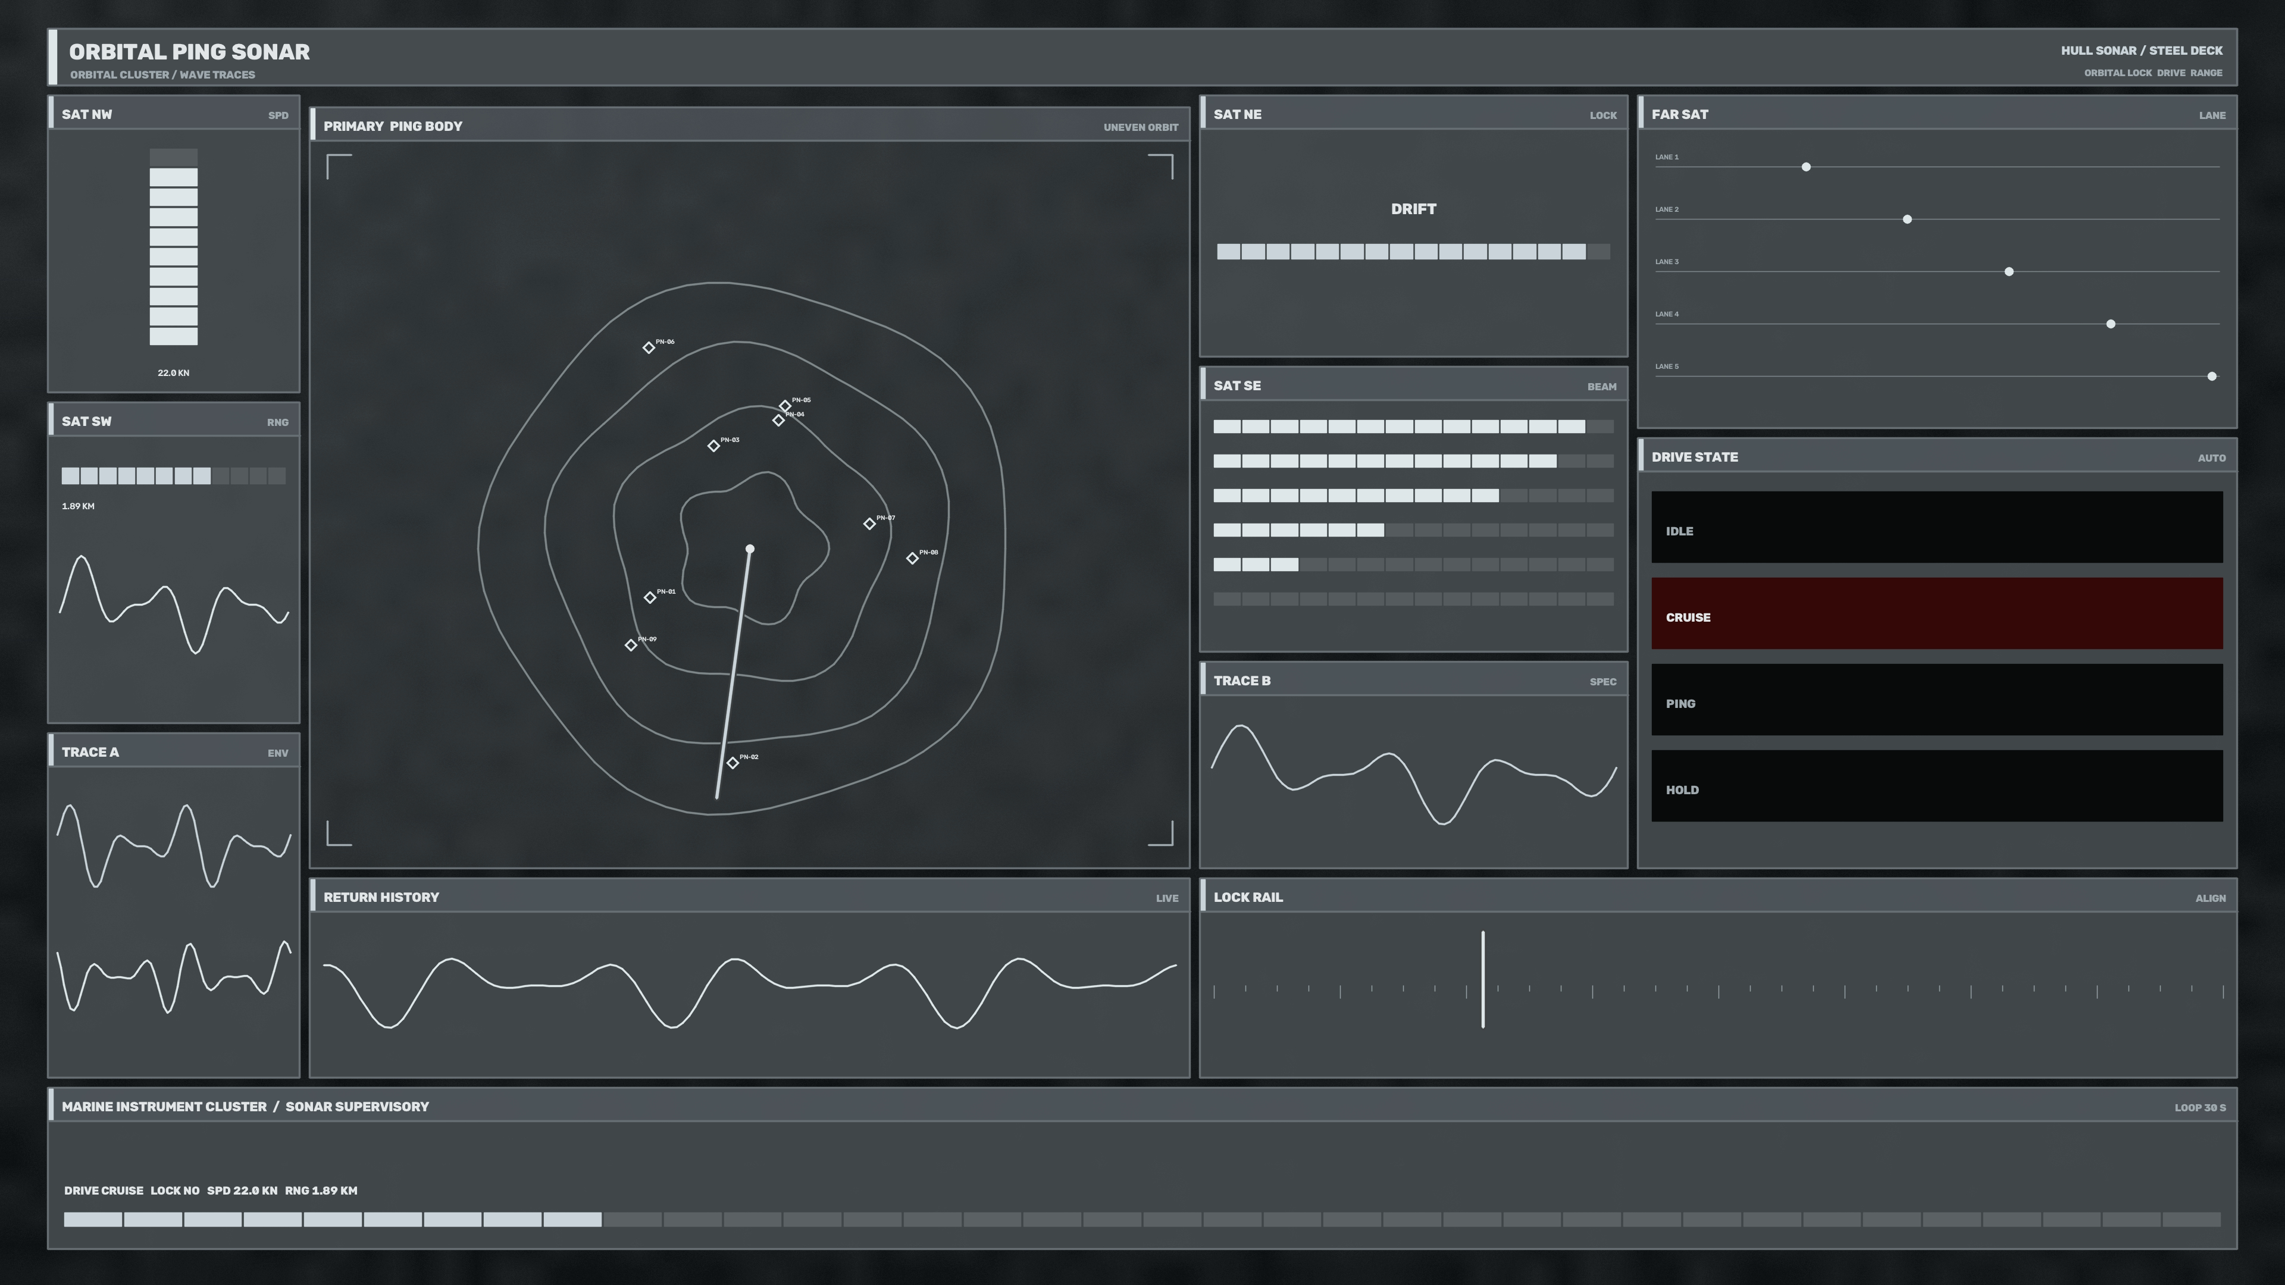Screen dimensions: 2285x1285
Task: Click the TRACE A panel title
Action: (x=90, y=752)
